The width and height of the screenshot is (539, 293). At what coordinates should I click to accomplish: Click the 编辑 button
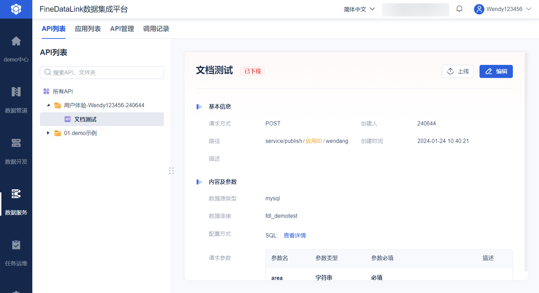496,71
